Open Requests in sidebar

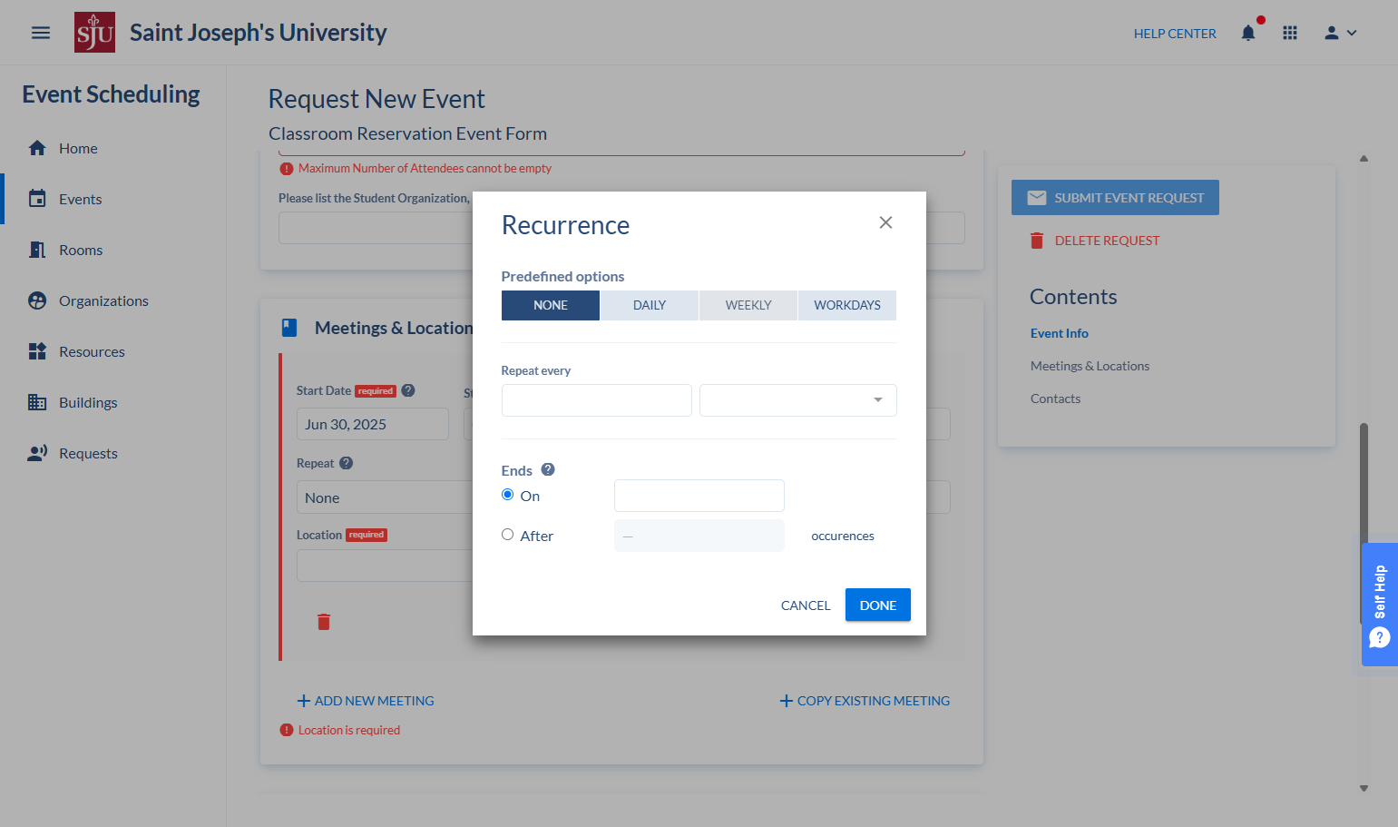[x=88, y=453]
